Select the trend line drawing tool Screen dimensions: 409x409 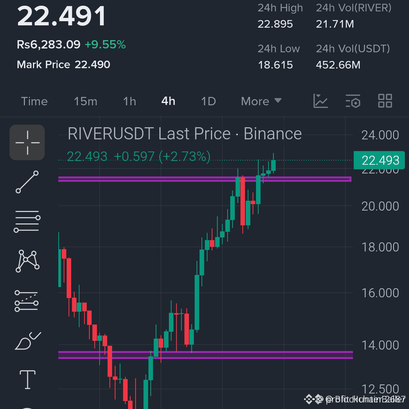click(x=27, y=182)
